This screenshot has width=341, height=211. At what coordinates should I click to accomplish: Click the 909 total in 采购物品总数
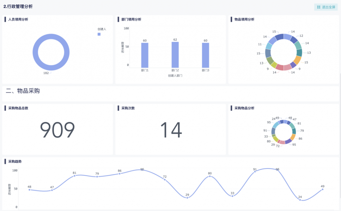57,130
